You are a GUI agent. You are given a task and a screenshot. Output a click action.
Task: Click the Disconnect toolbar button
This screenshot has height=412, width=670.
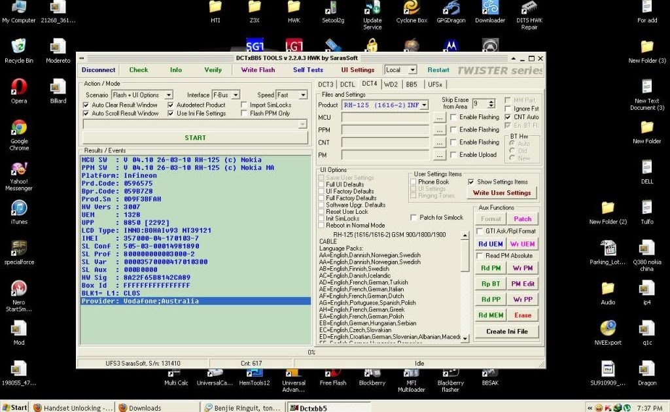pos(98,70)
